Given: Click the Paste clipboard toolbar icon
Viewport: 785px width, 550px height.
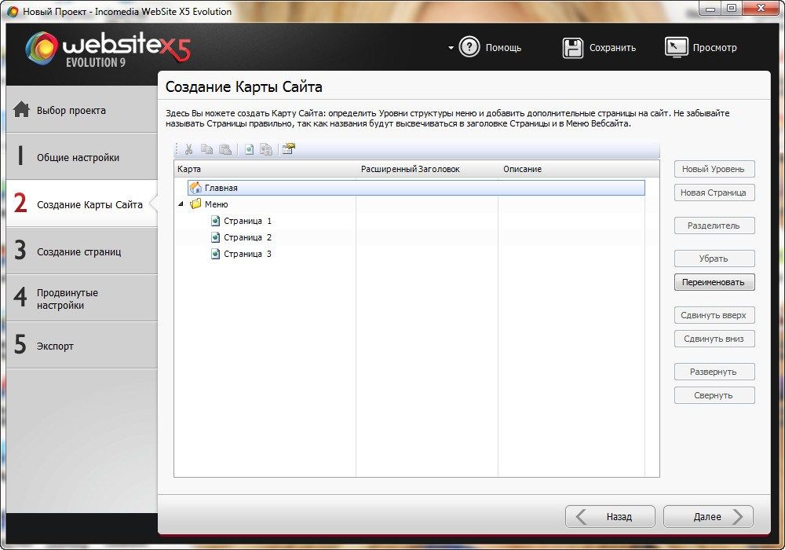Looking at the screenshot, I should (x=225, y=149).
